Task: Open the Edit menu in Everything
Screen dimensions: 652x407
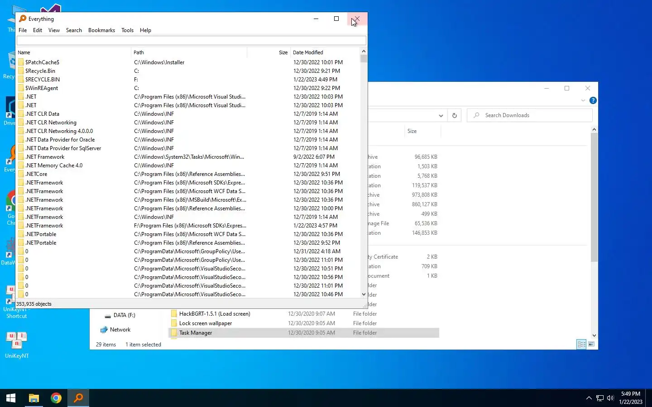Action: click(38, 30)
